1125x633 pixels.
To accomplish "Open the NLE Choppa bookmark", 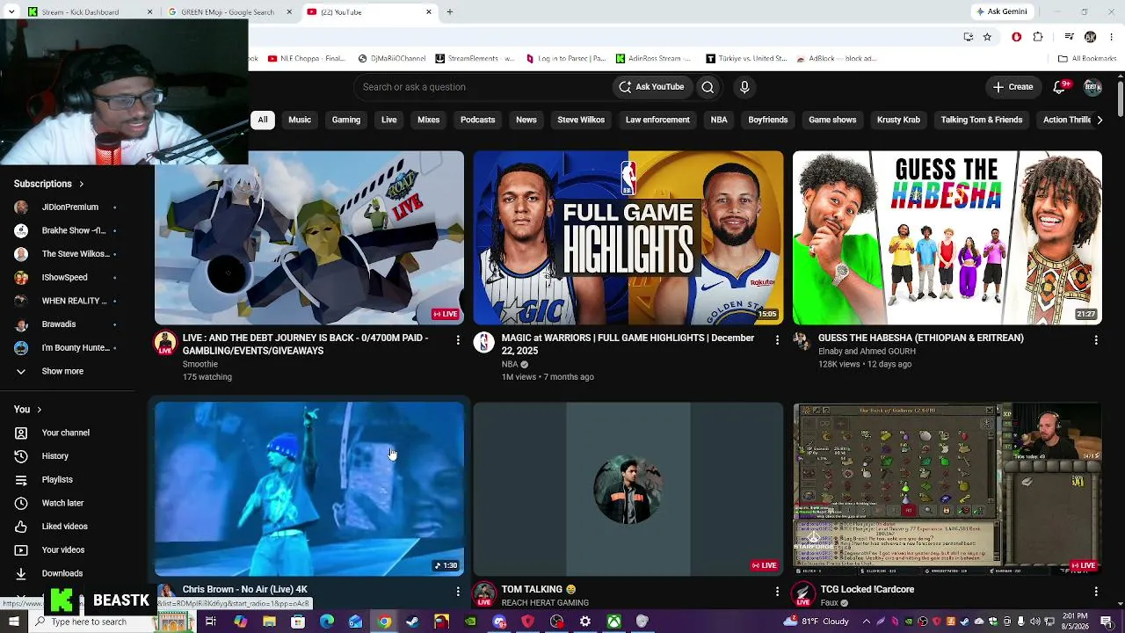I will pos(307,59).
